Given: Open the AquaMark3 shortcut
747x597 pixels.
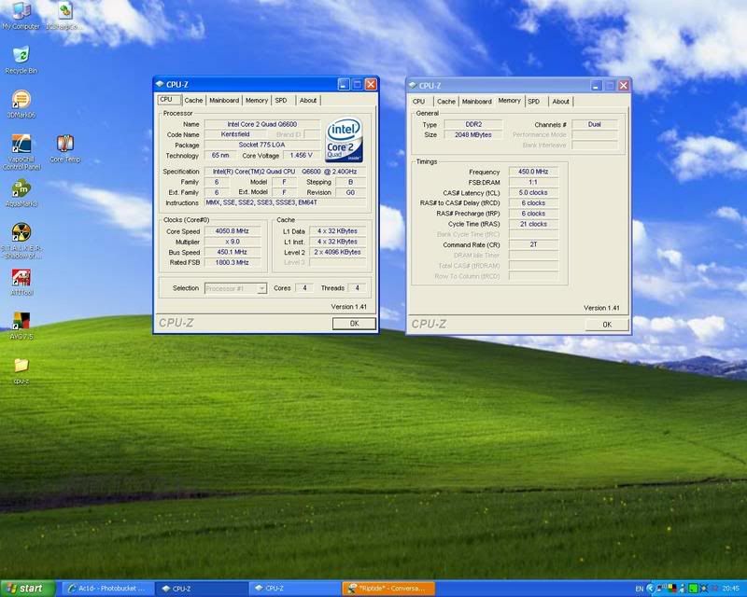Looking at the screenshot, I should click(21, 193).
